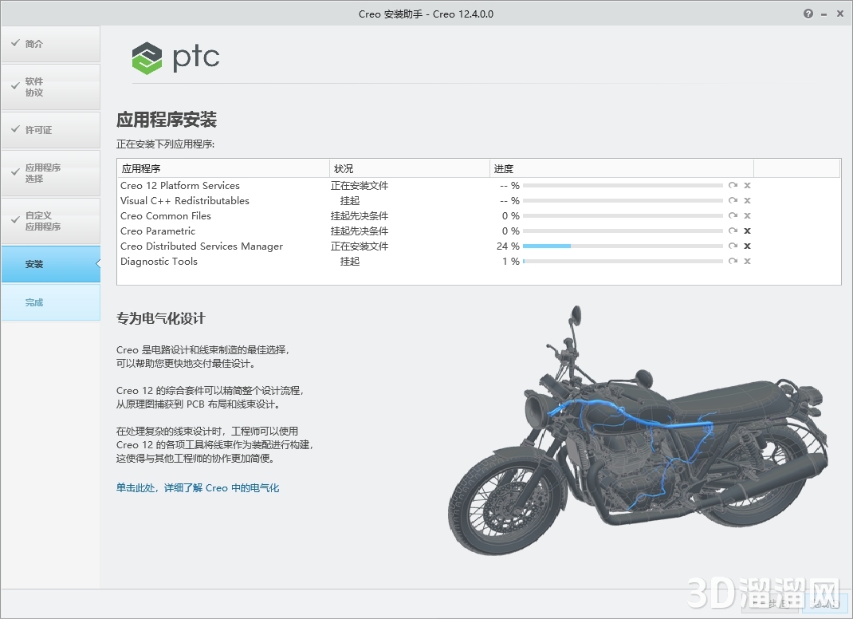This screenshot has width=853, height=619.
Task: Click the highlighted 安装 step
Action: tap(50, 264)
